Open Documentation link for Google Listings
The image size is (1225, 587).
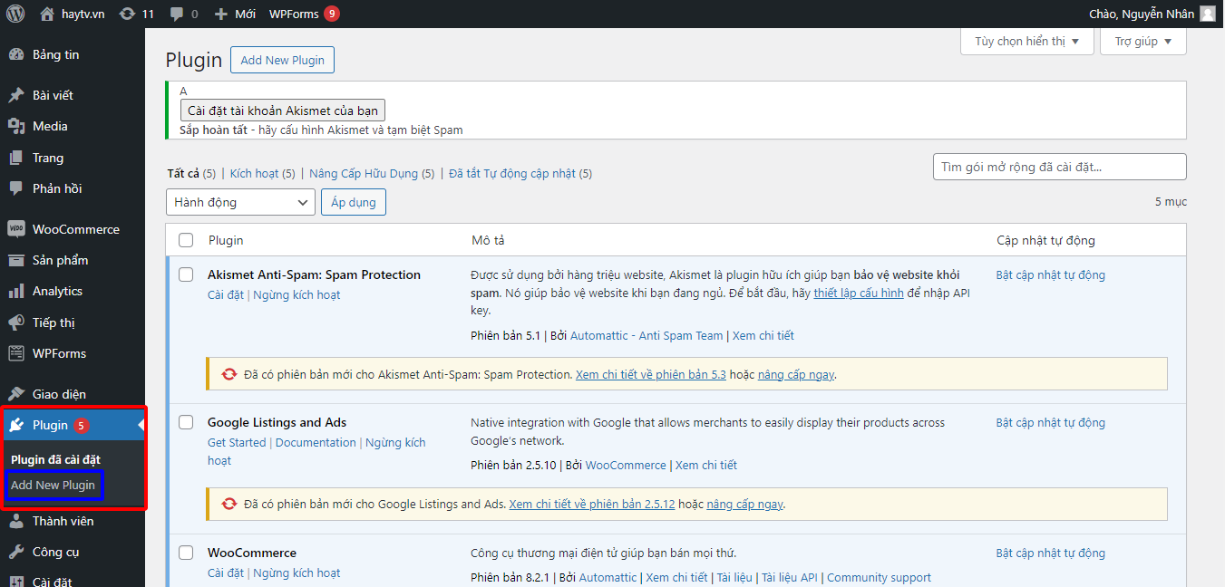pyautogui.click(x=316, y=442)
